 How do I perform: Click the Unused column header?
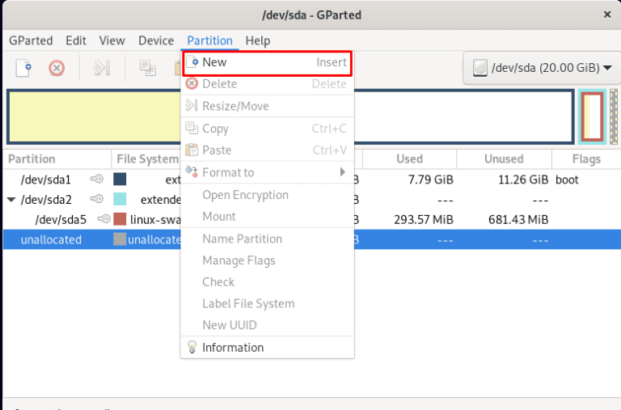click(x=503, y=159)
